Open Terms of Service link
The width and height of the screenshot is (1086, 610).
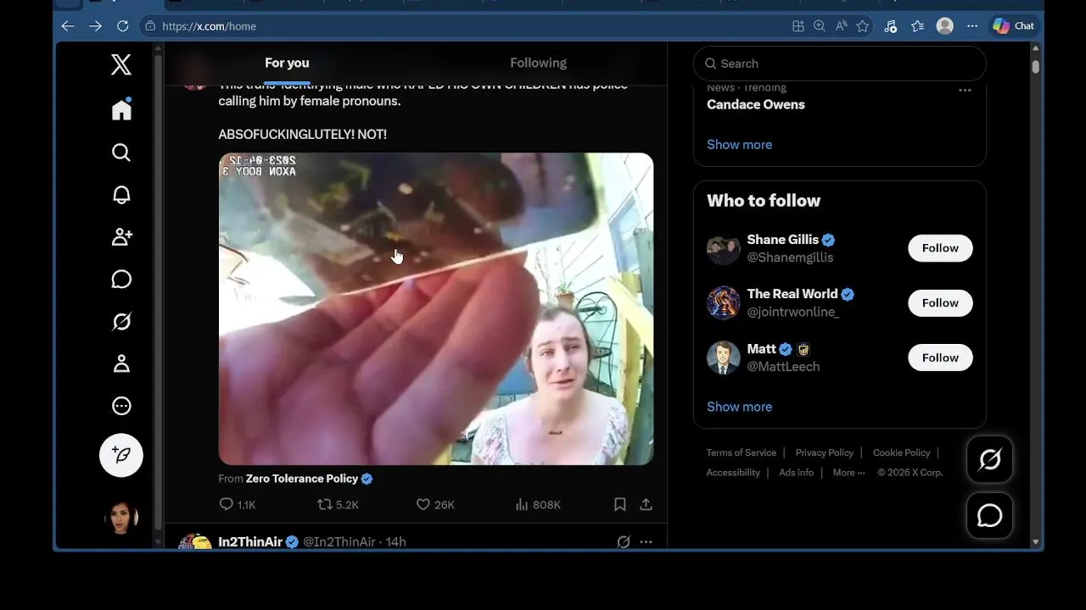click(x=742, y=452)
